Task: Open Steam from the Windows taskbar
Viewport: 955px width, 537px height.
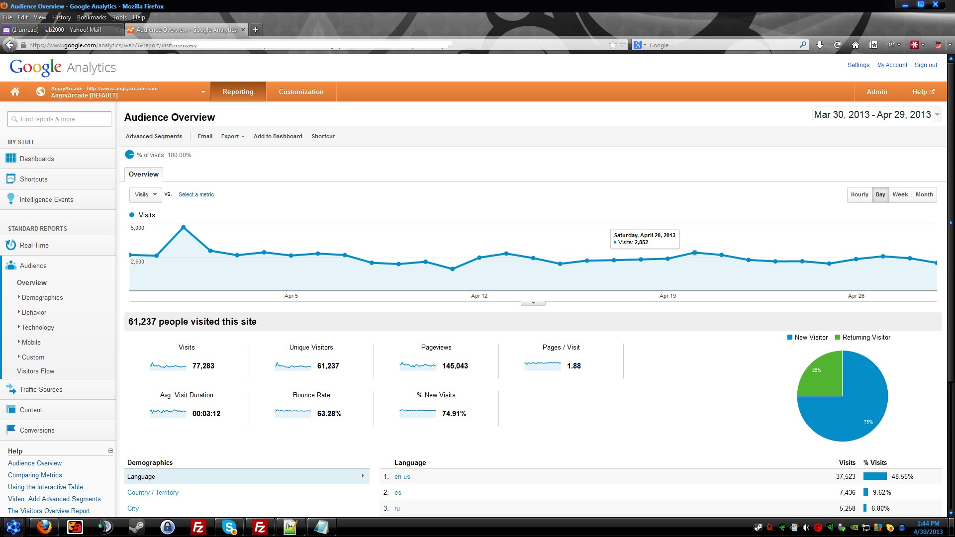Action: pyautogui.click(x=137, y=527)
